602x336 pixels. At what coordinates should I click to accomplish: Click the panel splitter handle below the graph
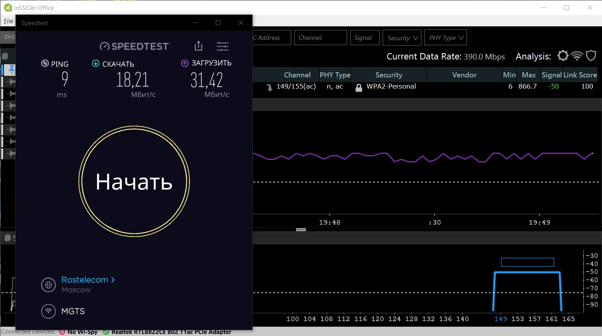(301, 230)
